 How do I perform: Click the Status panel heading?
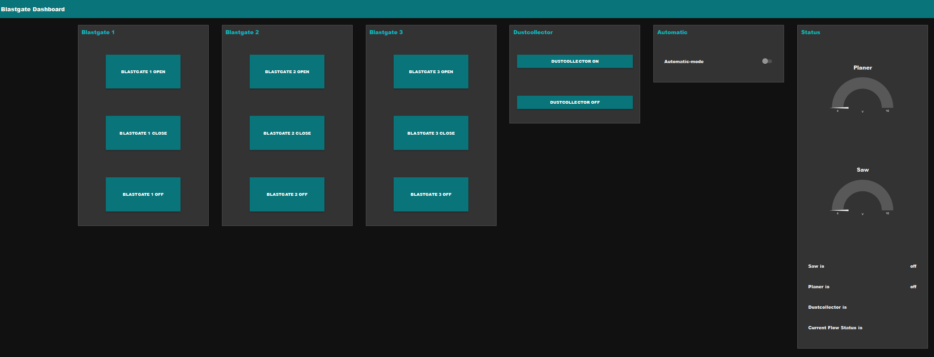coord(811,32)
